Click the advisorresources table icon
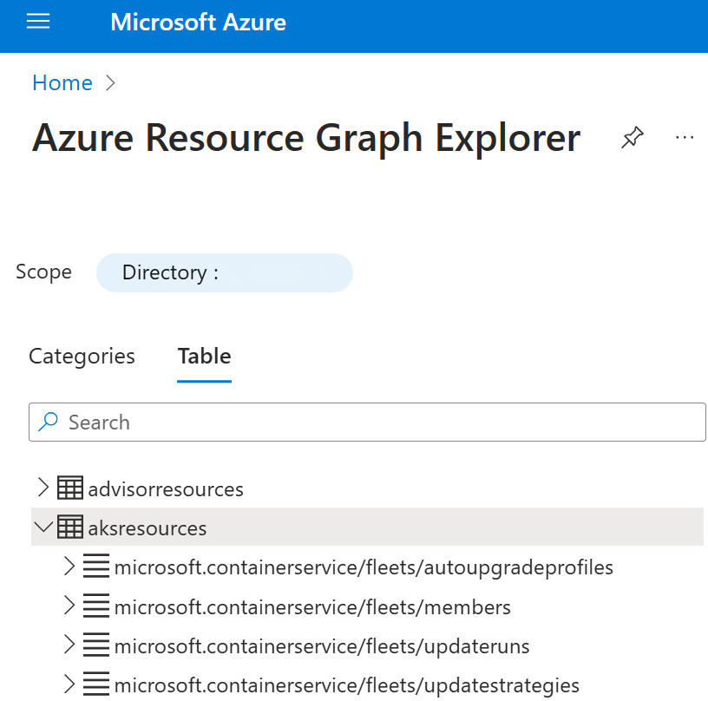Viewport: 708px width, 701px height. pos(70,488)
